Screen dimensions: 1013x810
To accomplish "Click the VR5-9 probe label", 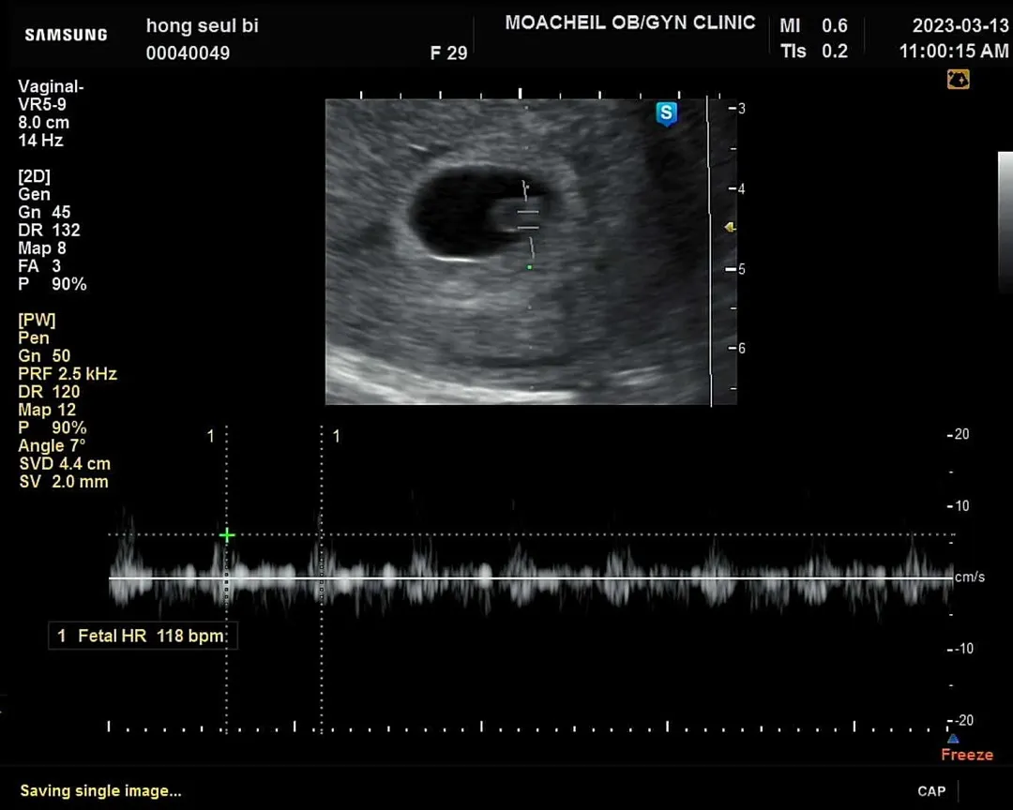I will [42, 105].
